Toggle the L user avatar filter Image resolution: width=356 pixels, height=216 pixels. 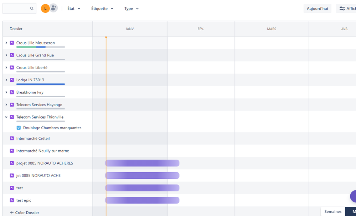(x=45, y=7)
